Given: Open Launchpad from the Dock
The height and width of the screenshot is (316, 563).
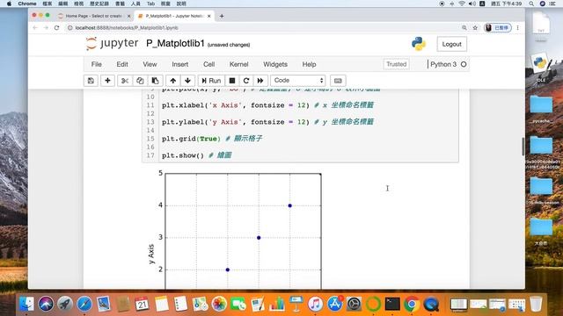Looking at the screenshot, I should click(65, 305).
